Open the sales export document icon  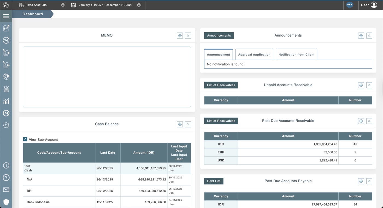[6, 52]
